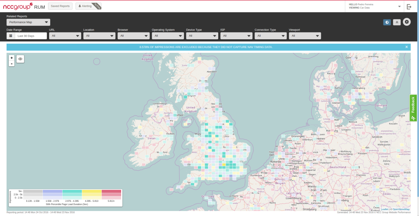Toggle map layer visibility with eye icon
The width and height of the screenshot is (419, 216).
pyautogui.click(x=20, y=59)
